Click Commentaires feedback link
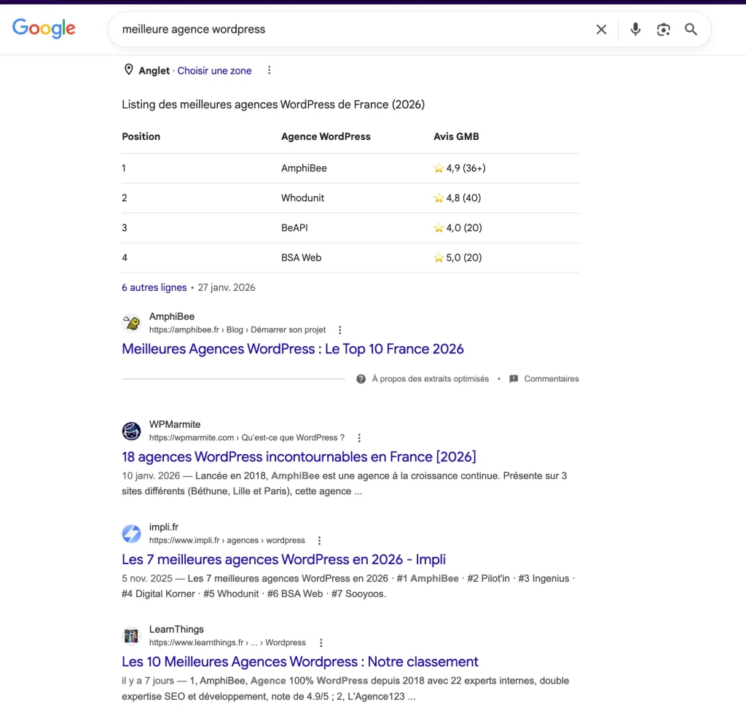 pos(551,379)
